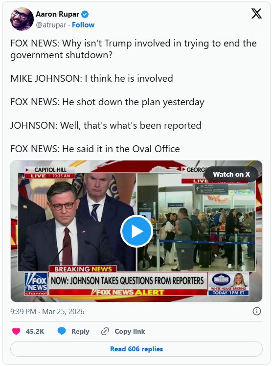Click the copy link chain icon
This screenshot has height=366, width=272.
105,331
